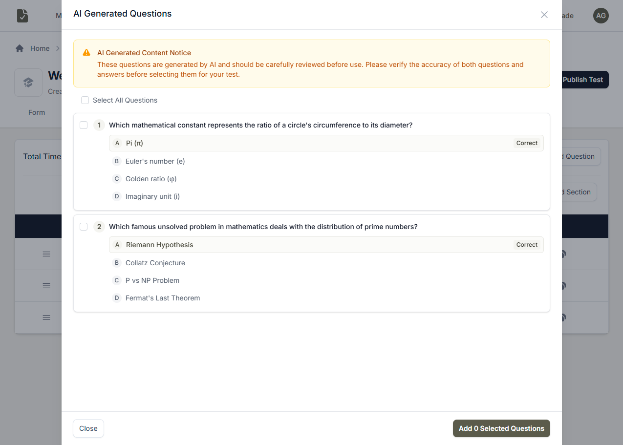Click the document-check app logo
The height and width of the screenshot is (445, 623).
(x=22, y=15)
